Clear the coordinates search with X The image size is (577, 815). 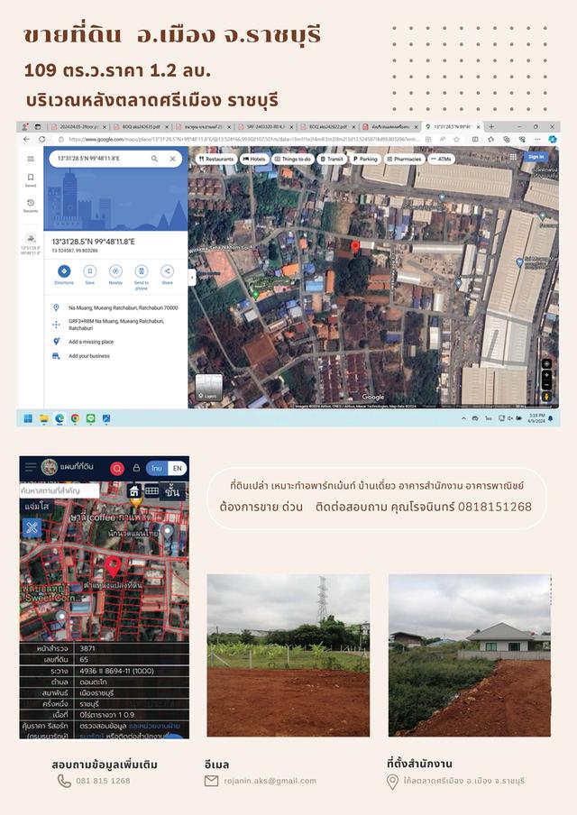point(172,159)
